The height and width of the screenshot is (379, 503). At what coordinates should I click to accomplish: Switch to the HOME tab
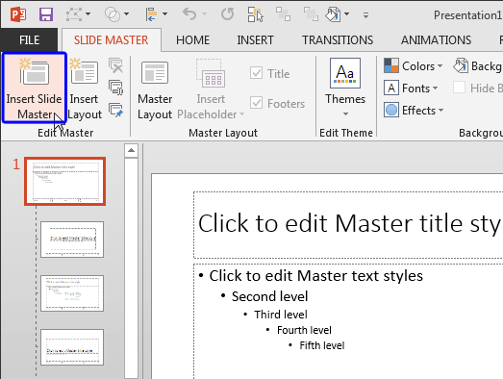click(192, 40)
